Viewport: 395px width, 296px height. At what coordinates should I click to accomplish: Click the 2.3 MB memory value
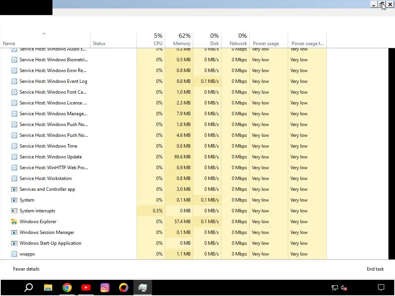click(x=183, y=103)
